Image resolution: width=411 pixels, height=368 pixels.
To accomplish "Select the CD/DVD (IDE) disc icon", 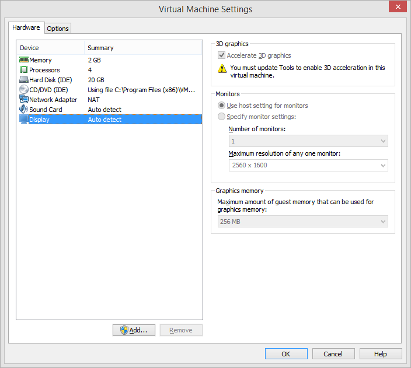I will point(24,90).
